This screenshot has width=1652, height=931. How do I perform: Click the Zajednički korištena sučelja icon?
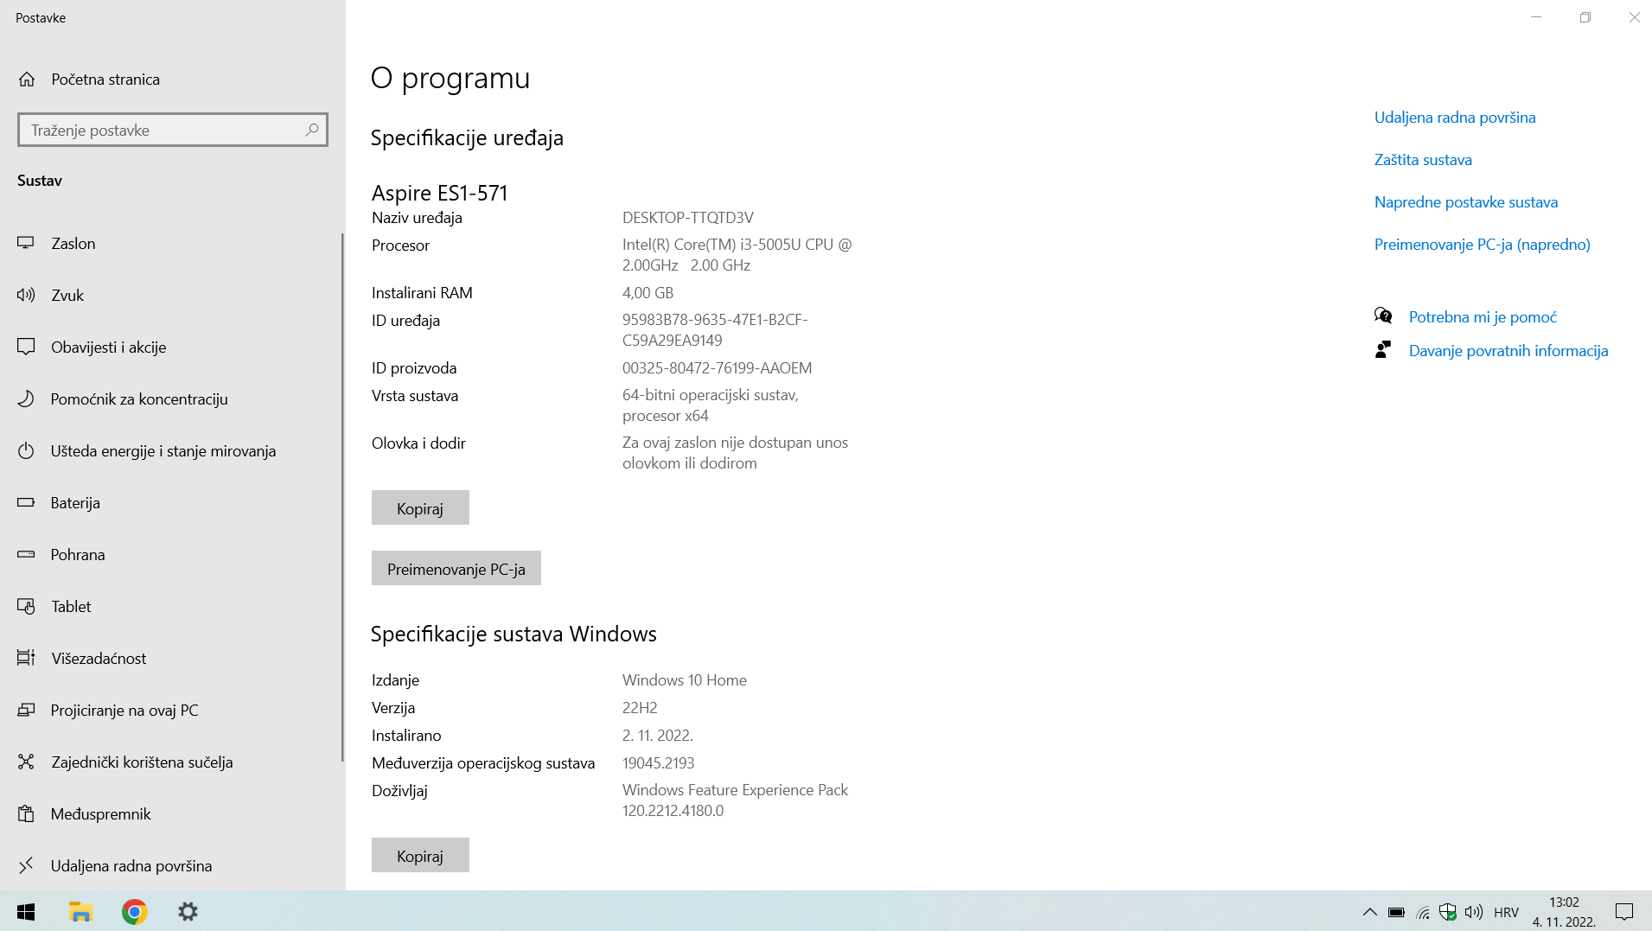click(26, 762)
